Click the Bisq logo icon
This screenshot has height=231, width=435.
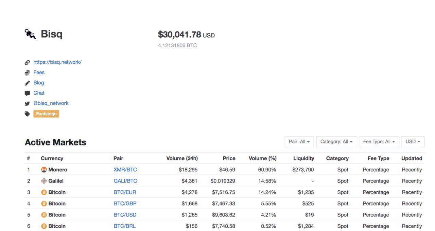point(30,34)
